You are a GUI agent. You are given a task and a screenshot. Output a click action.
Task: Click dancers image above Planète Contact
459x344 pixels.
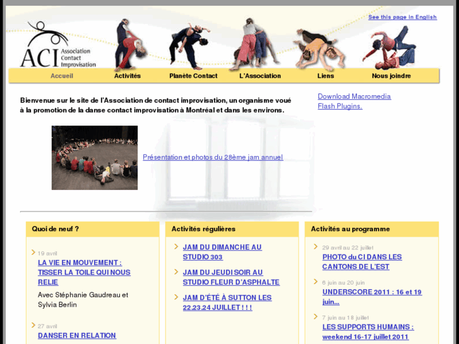tap(189, 46)
